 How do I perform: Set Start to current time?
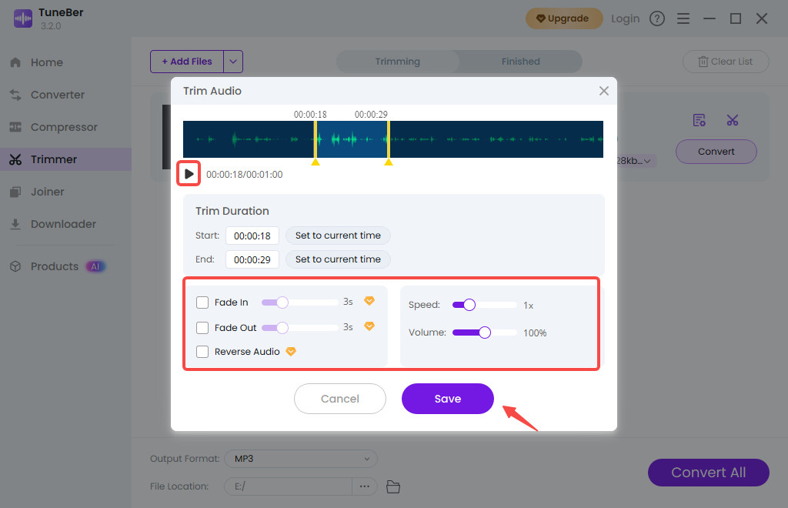pyautogui.click(x=338, y=236)
